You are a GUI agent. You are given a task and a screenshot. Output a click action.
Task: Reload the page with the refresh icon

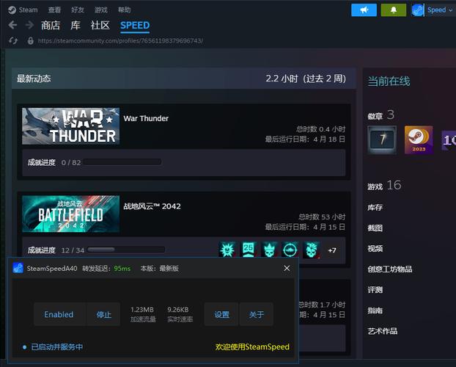(13, 40)
